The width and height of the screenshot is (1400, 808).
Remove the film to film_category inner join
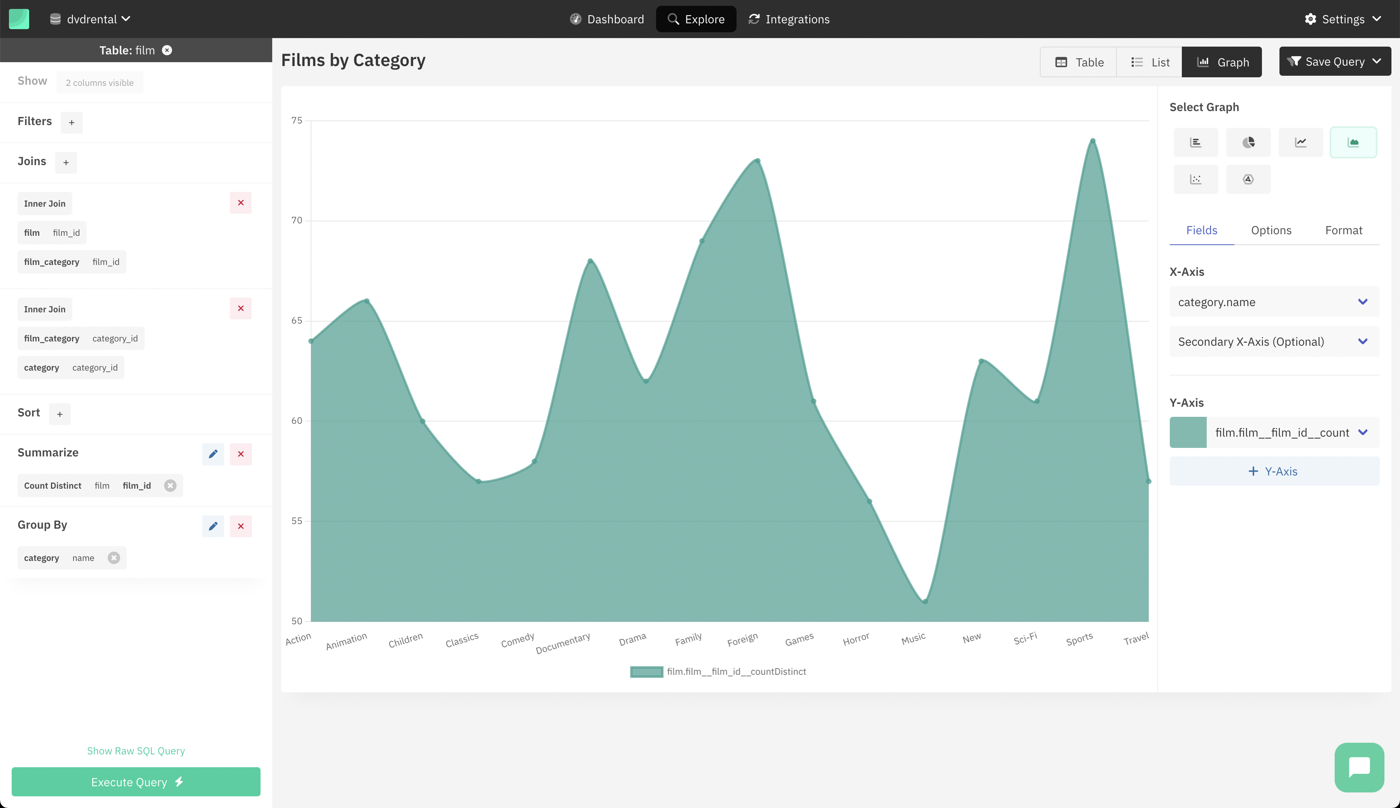click(241, 202)
